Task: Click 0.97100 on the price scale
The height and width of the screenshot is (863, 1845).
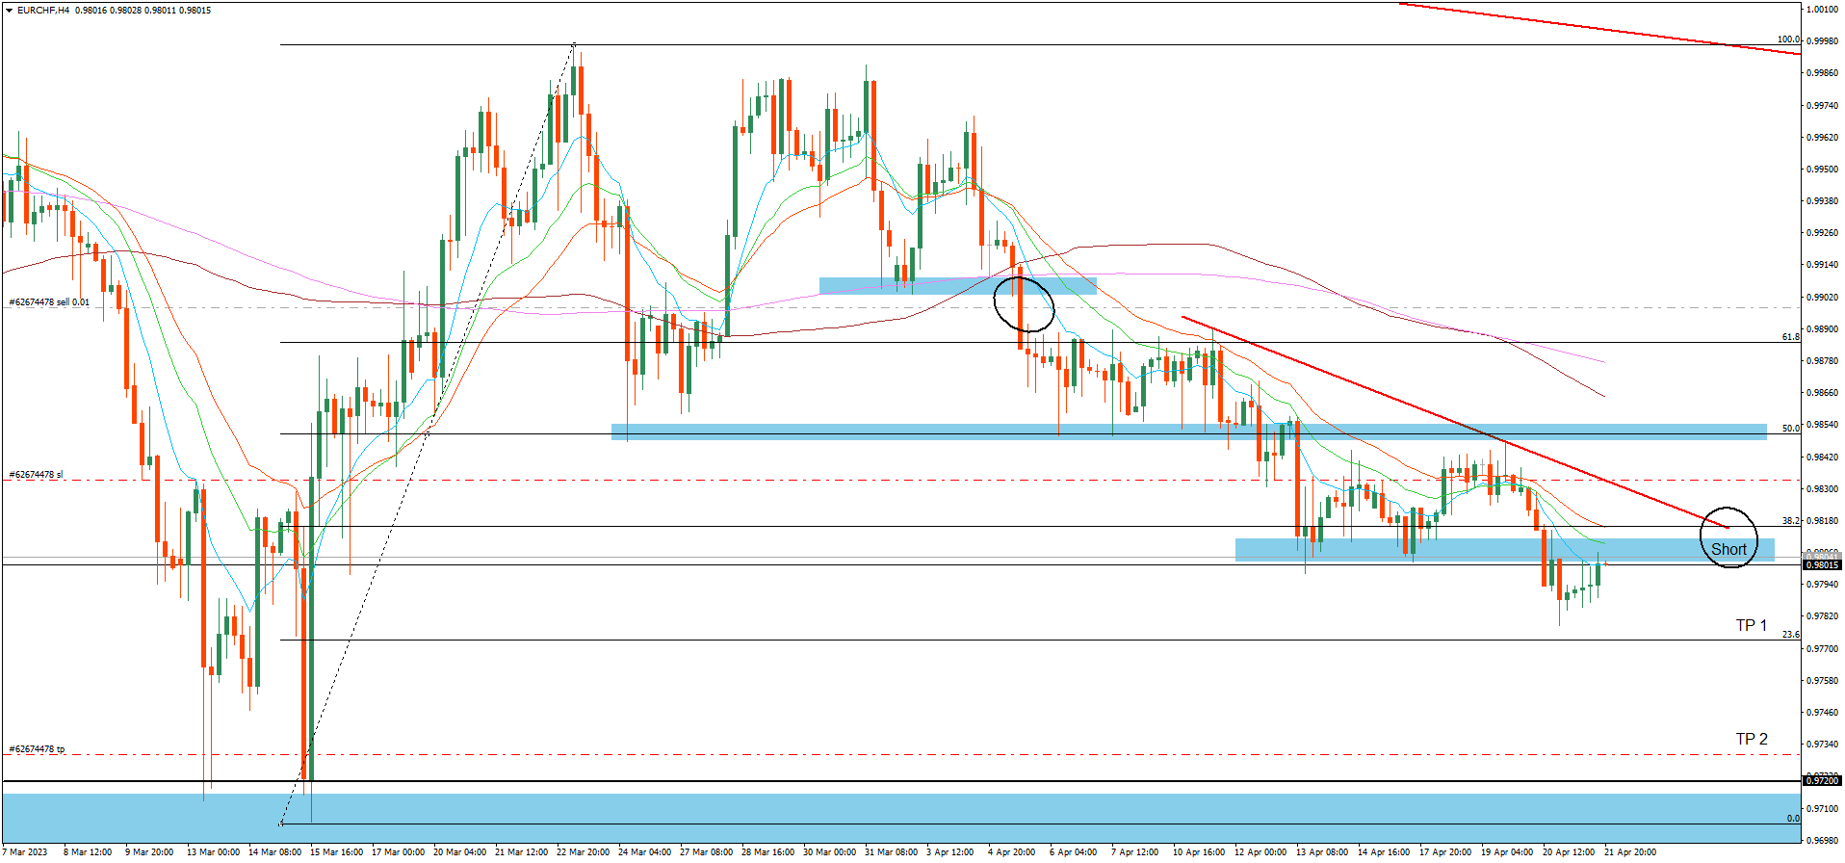Action: [1822, 809]
